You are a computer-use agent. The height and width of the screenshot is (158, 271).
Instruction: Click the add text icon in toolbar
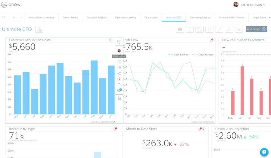point(190,29)
